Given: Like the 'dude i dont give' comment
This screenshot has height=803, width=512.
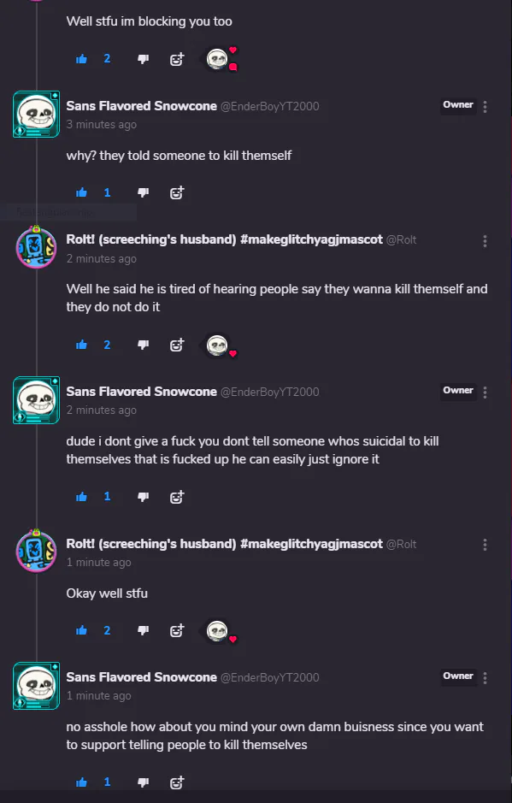Looking at the screenshot, I should pyautogui.click(x=81, y=497).
